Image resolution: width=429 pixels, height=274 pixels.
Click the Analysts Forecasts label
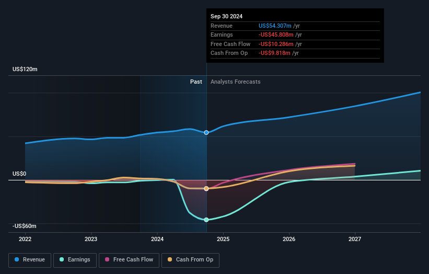click(x=236, y=82)
